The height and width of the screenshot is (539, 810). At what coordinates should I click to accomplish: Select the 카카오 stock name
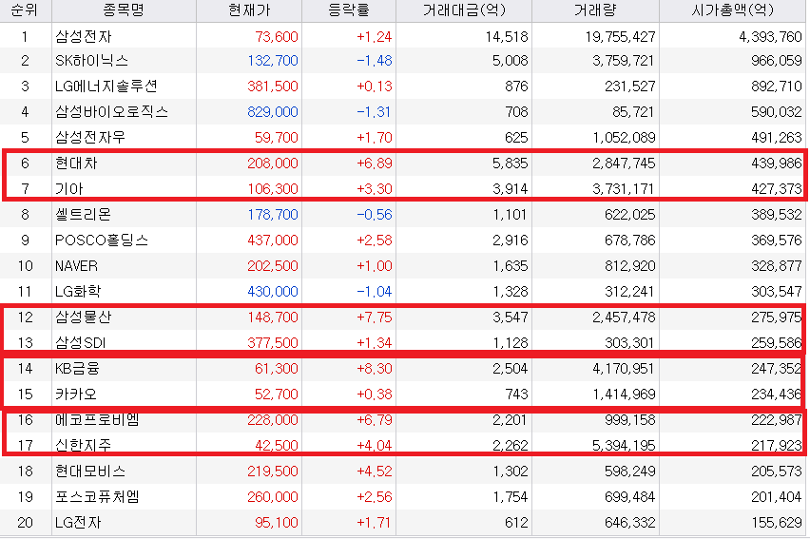coord(76,395)
